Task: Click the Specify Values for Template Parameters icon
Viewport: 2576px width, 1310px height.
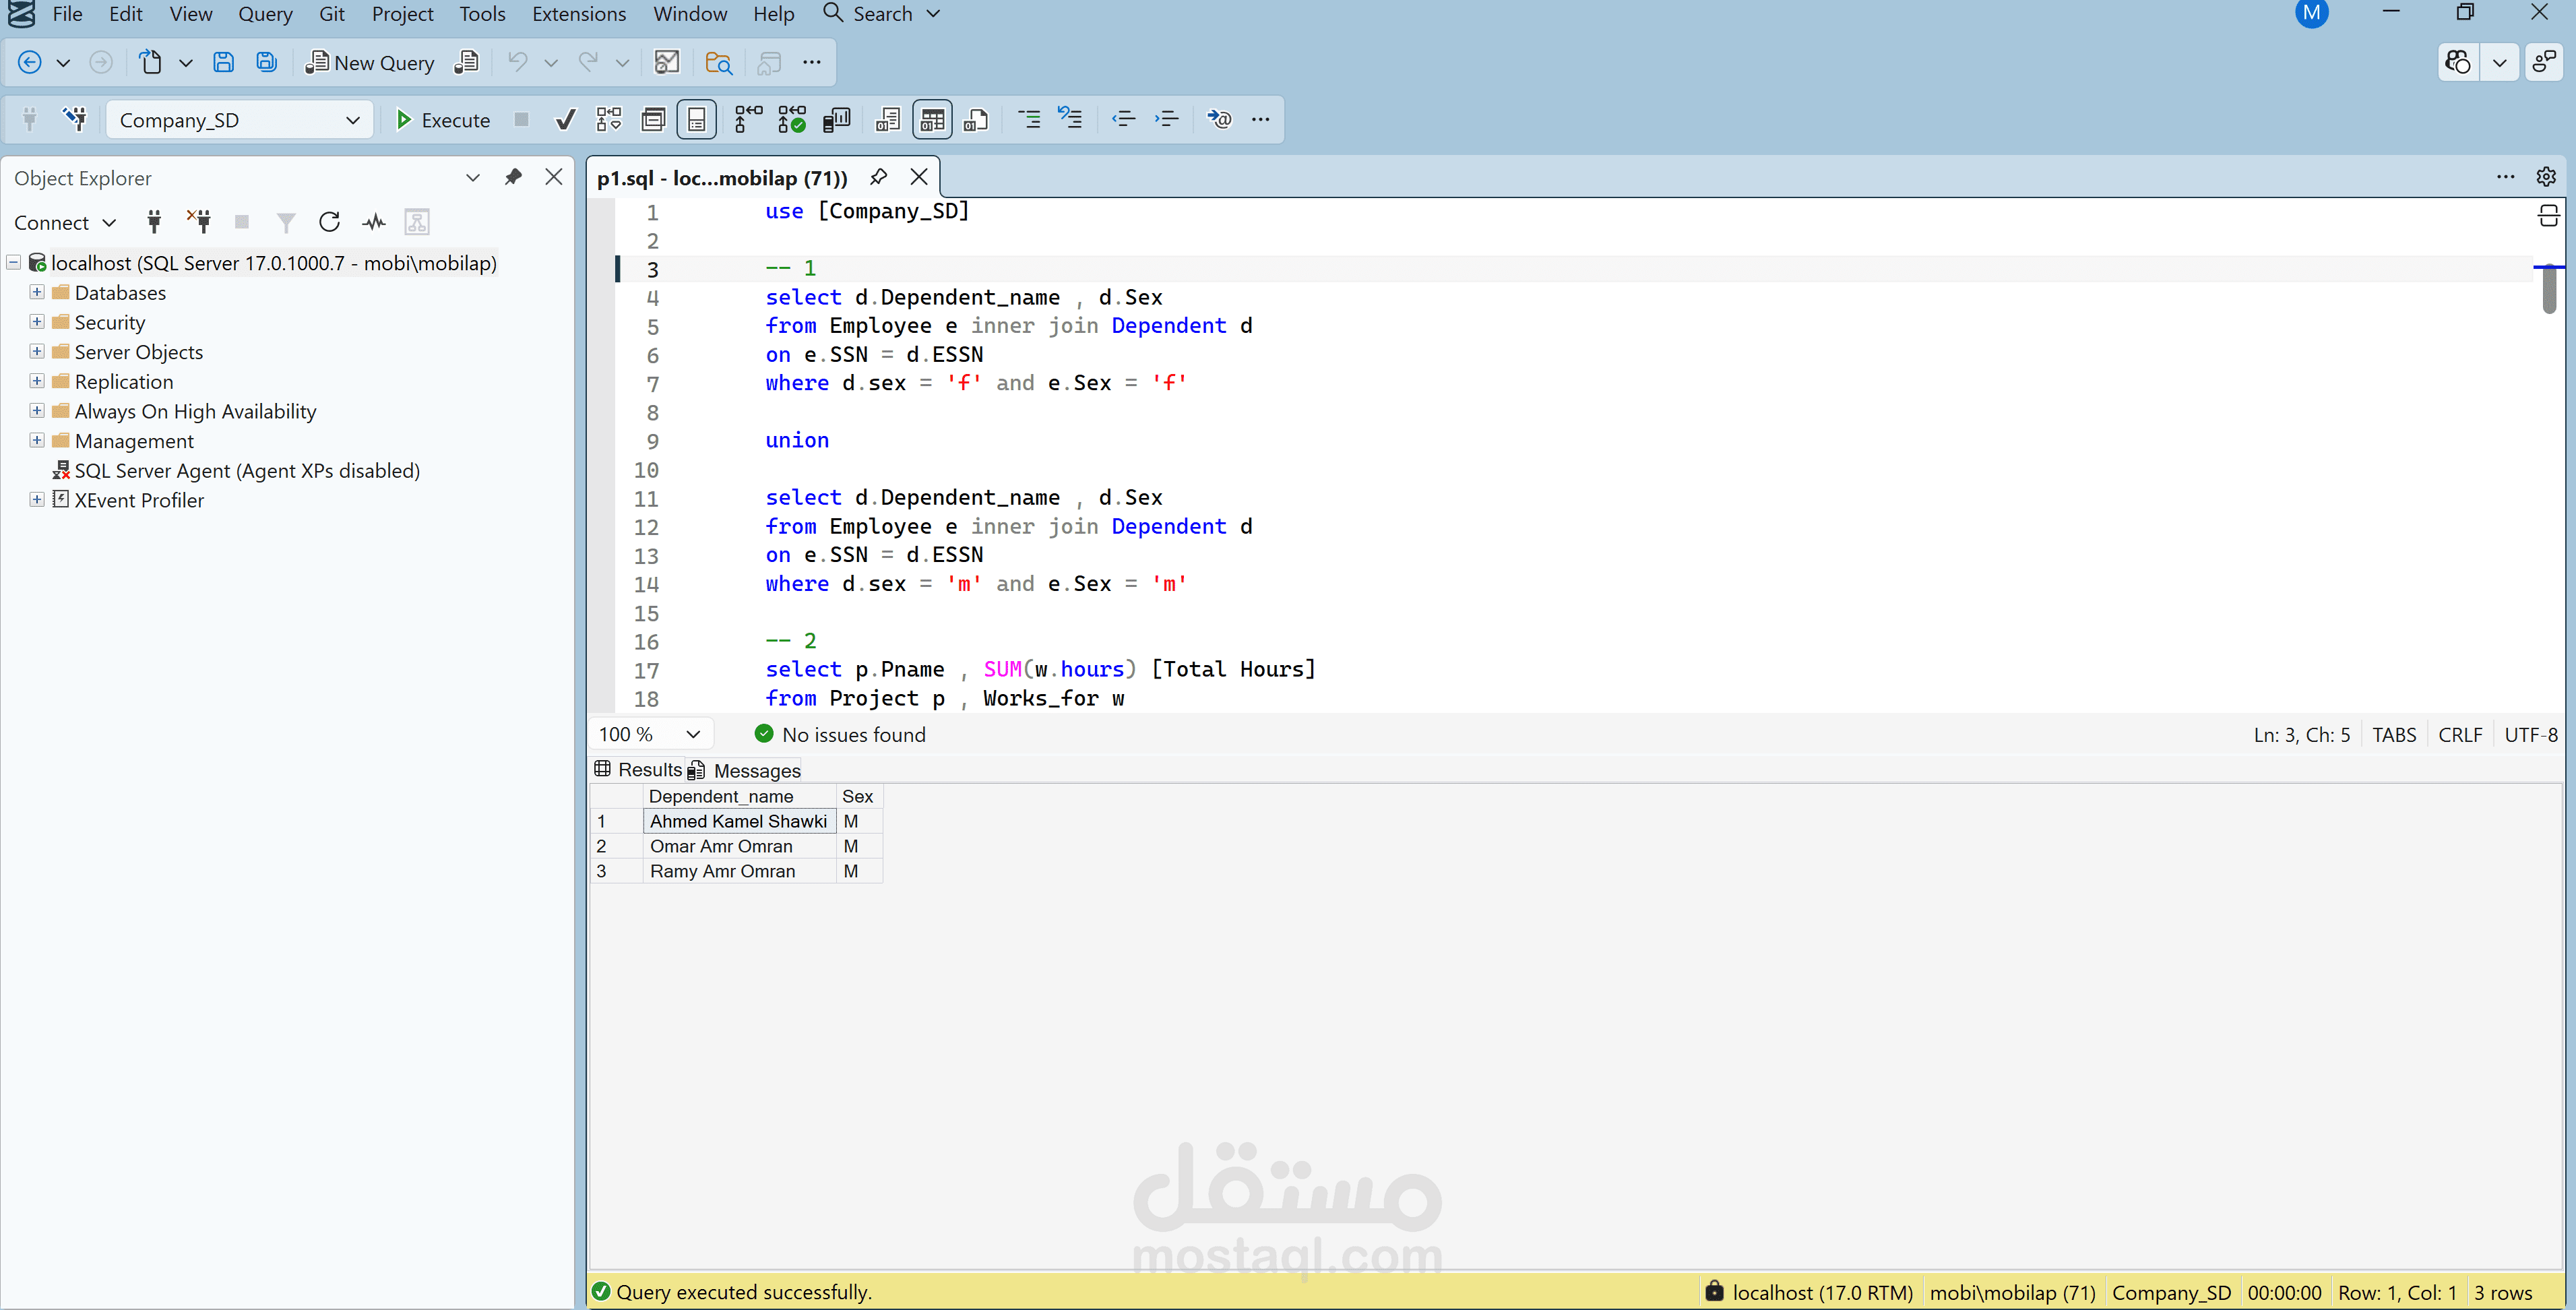Action: (x=1218, y=120)
